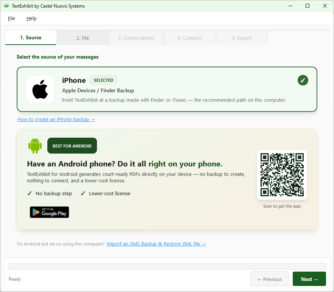The height and width of the screenshot is (292, 334).
Task: Click the Next button
Action: pos(309,279)
